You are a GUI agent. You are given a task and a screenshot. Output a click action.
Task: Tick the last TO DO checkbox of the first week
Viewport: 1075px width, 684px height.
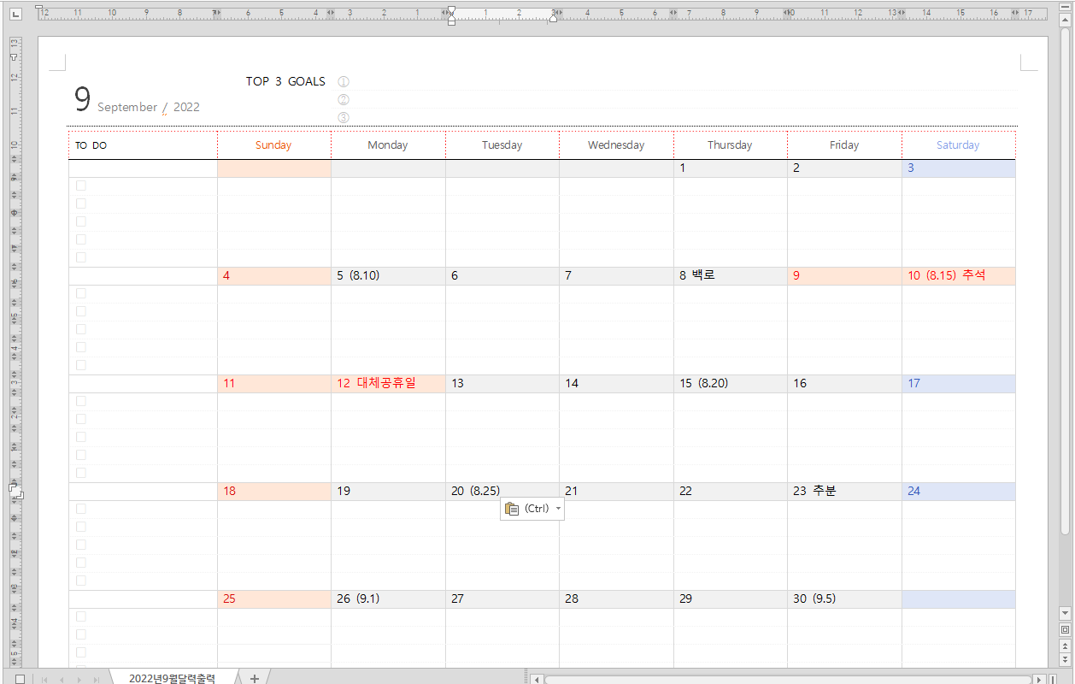[81, 257]
